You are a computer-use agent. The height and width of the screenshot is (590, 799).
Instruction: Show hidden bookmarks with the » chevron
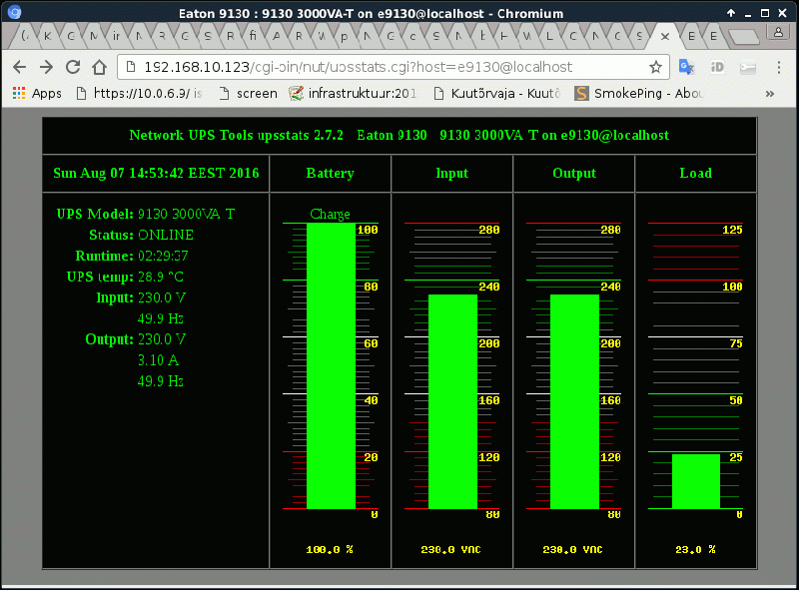[769, 94]
